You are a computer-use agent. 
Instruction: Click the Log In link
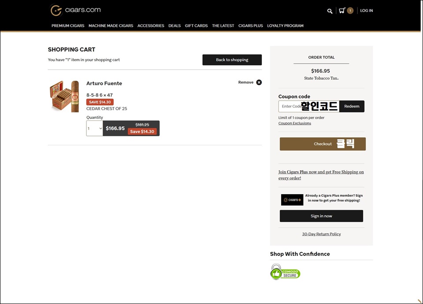tap(367, 11)
